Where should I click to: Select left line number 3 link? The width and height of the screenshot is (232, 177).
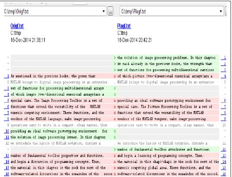tap(8, 88)
